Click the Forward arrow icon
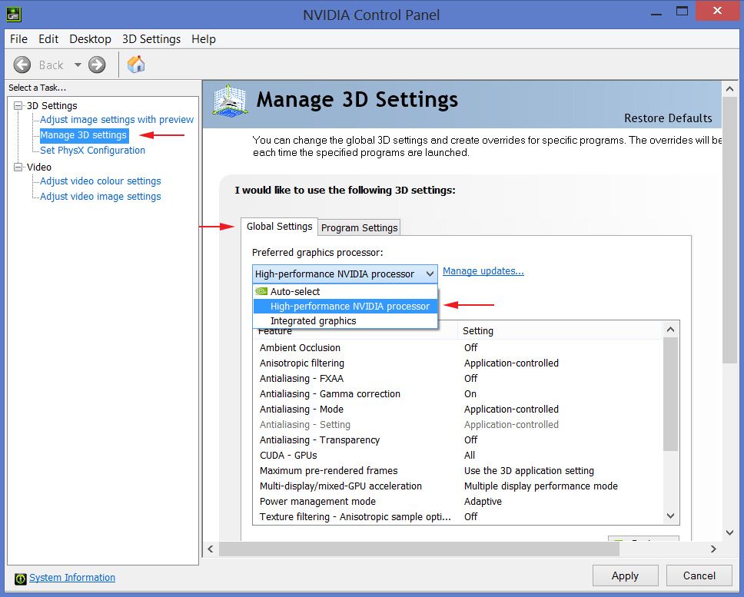The height and width of the screenshot is (597, 744). pos(97,65)
